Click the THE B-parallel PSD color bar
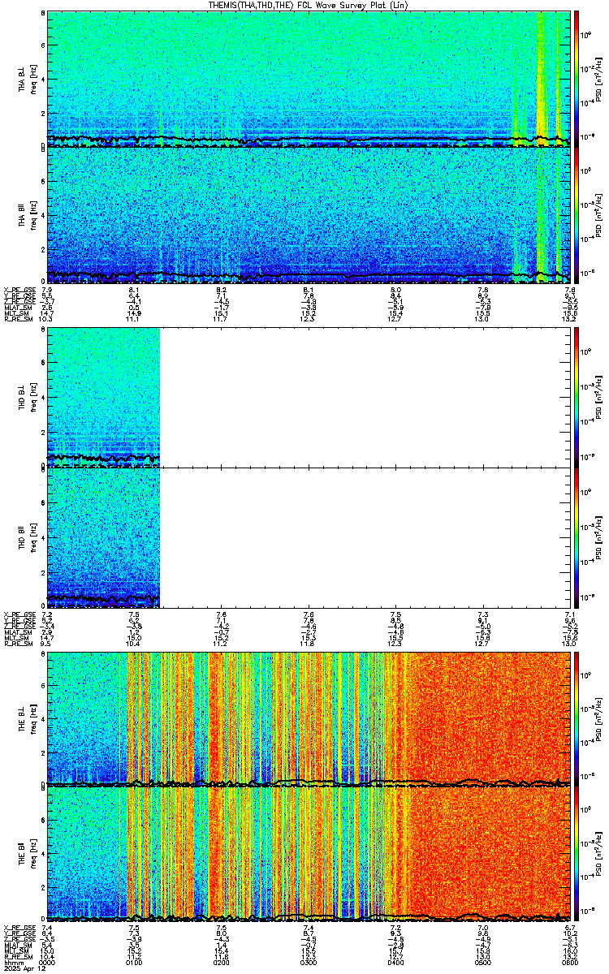 (577, 853)
